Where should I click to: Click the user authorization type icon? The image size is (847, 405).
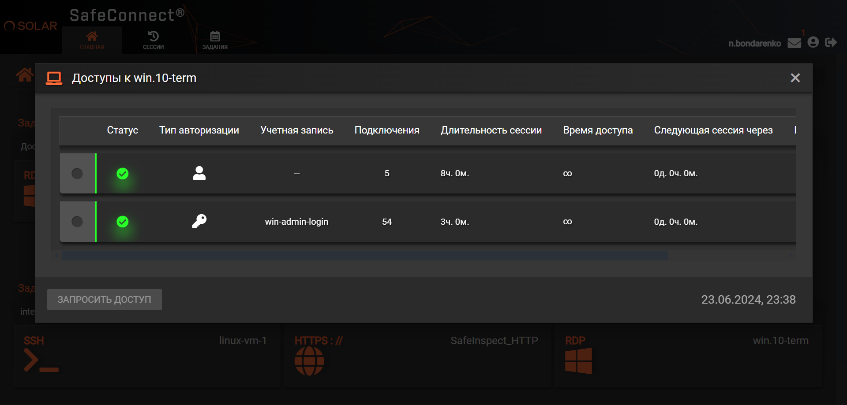[199, 173]
